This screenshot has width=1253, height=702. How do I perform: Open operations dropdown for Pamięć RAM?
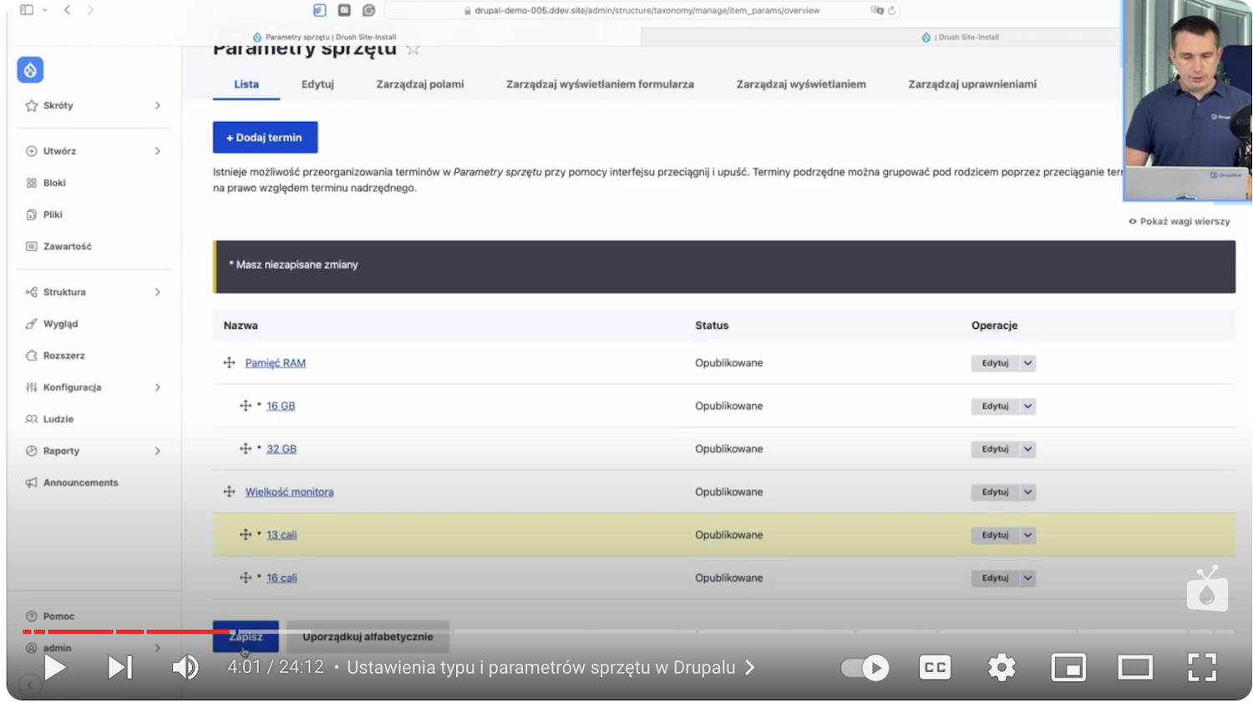1028,363
